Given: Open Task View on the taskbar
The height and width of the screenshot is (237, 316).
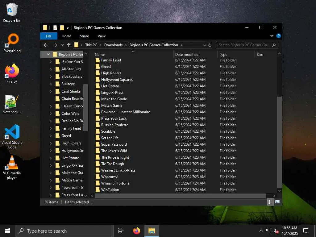Looking at the screenshot, I should click(121, 231).
